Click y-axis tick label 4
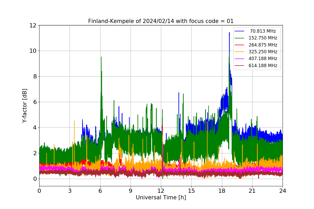Screen dimensions: 314x209 click(35, 128)
